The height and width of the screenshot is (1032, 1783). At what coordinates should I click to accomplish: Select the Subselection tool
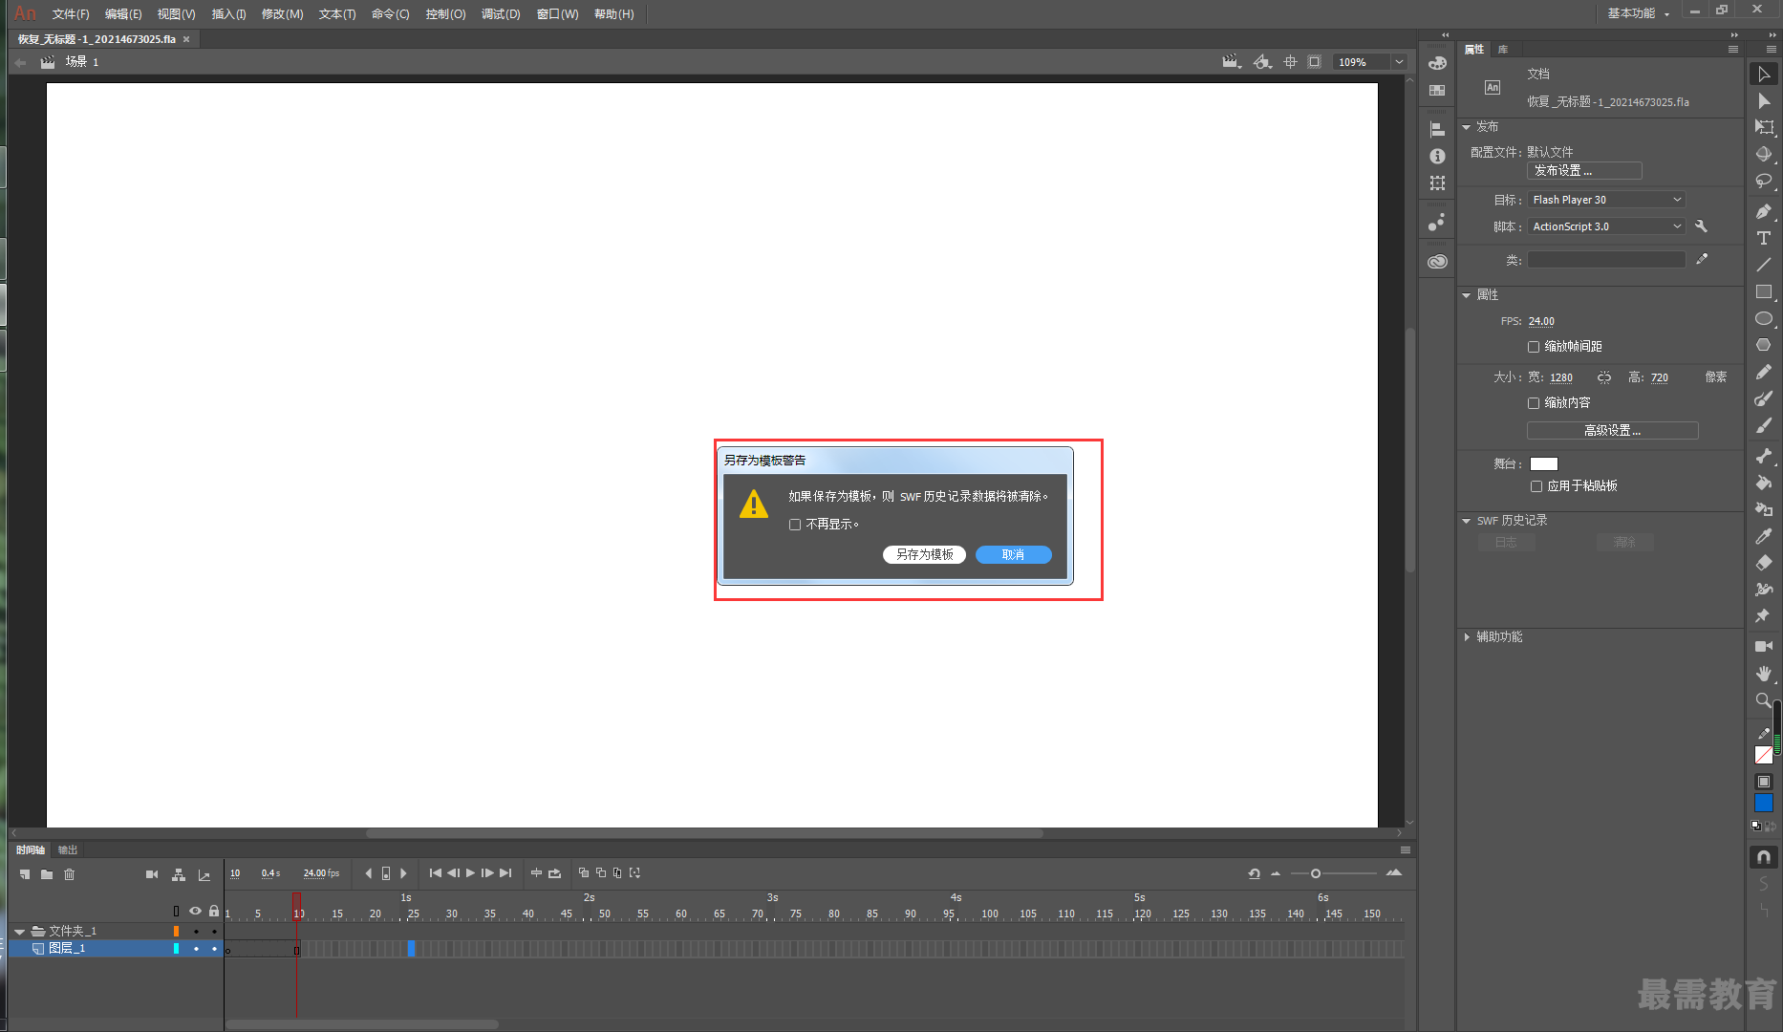pos(1764,101)
